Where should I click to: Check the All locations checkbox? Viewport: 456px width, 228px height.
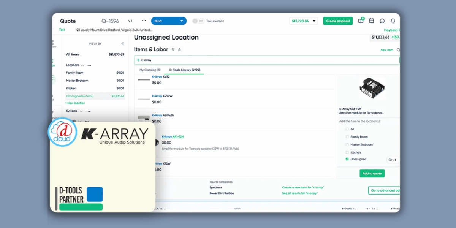pos(347,129)
